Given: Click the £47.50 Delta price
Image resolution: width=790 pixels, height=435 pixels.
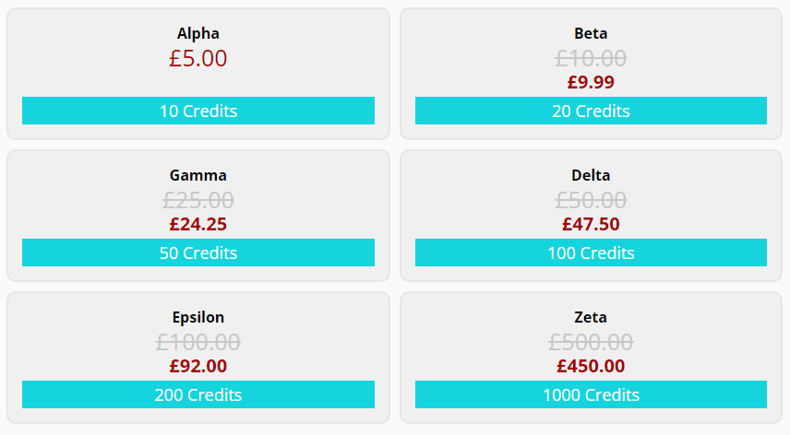Looking at the screenshot, I should click(x=591, y=224).
